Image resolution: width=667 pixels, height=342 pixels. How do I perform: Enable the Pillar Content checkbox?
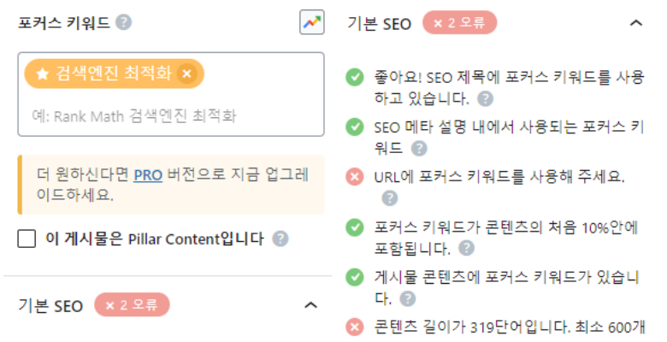coord(27,239)
